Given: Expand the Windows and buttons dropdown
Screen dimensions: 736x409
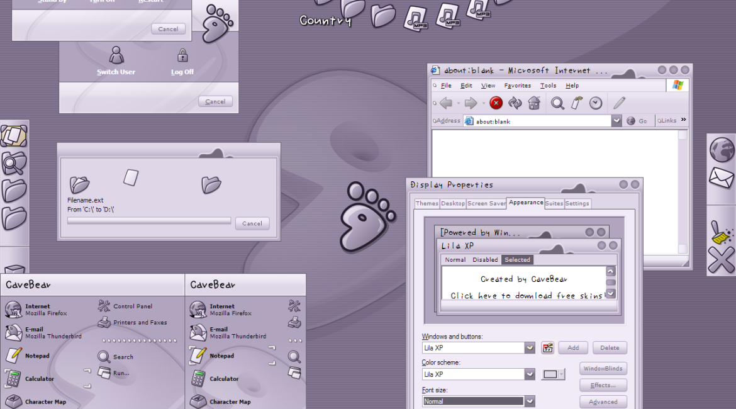Looking at the screenshot, I should tap(530, 348).
